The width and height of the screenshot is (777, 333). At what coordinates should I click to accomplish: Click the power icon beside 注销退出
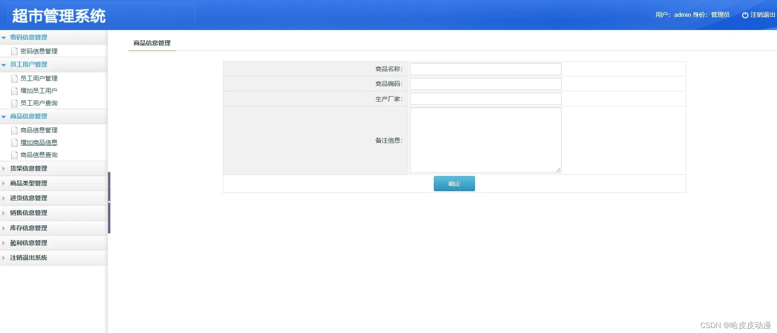(745, 15)
